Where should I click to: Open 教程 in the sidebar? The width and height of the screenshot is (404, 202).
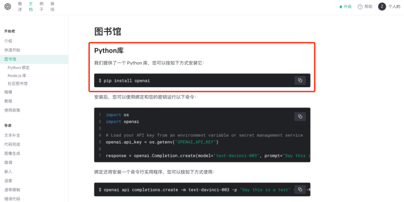tap(8, 101)
